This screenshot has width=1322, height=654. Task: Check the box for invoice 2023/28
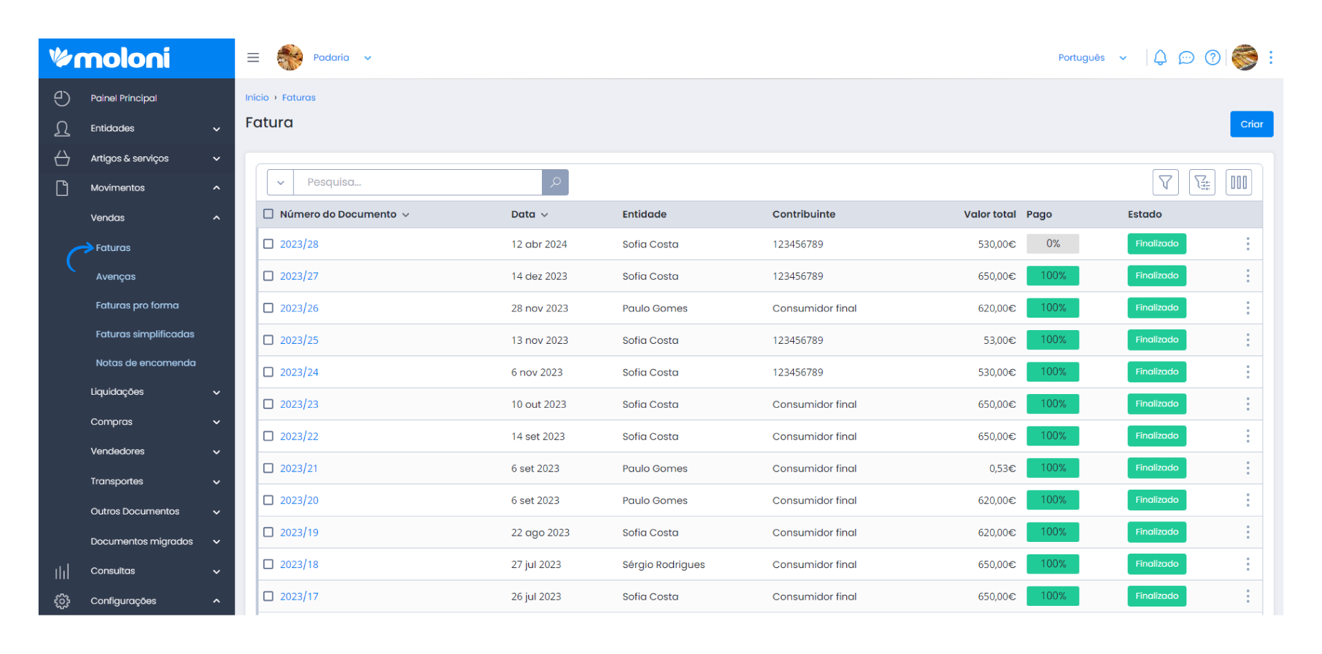pyautogui.click(x=269, y=244)
